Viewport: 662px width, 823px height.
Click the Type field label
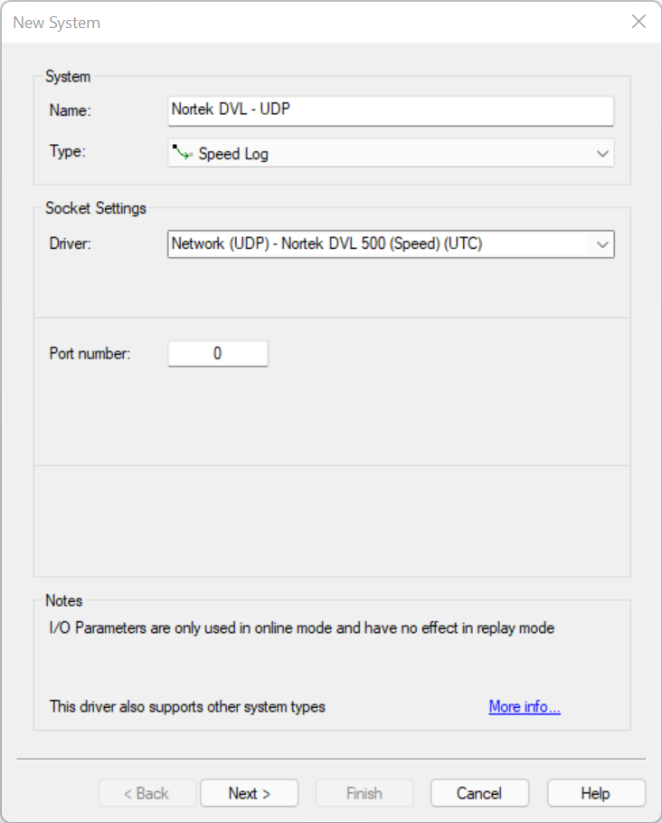tap(67, 151)
